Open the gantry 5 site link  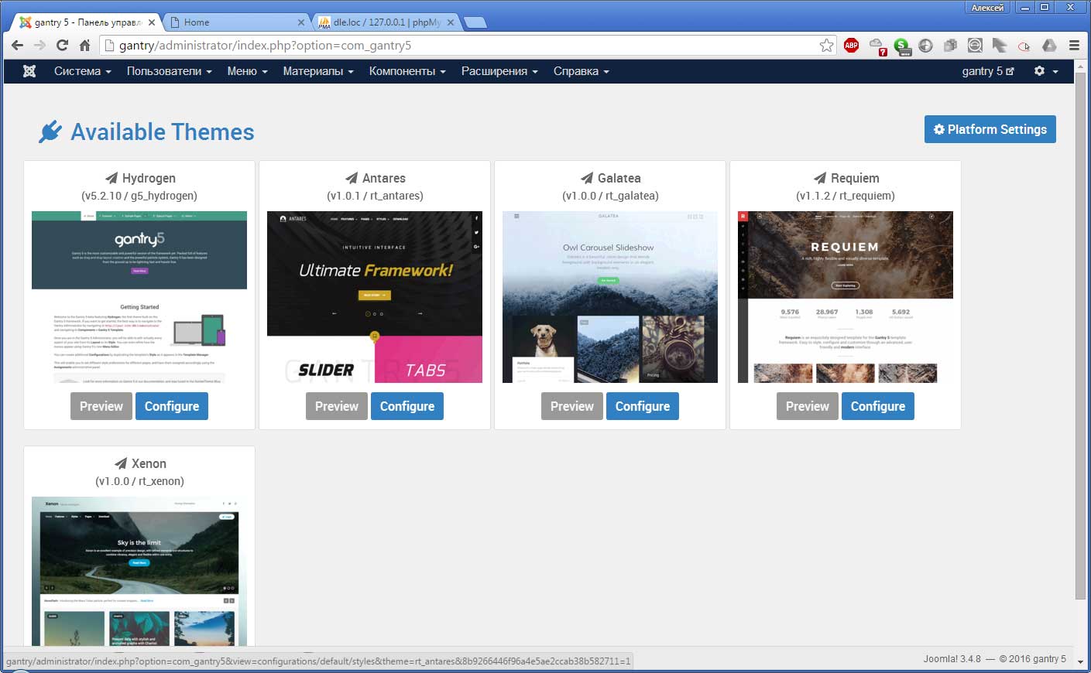(x=988, y=71)
